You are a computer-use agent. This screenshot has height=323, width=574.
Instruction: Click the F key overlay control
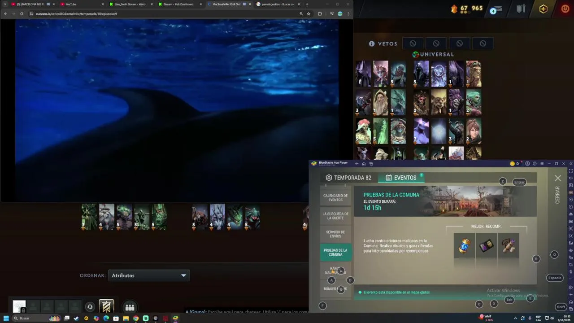[x=322, y=306]
